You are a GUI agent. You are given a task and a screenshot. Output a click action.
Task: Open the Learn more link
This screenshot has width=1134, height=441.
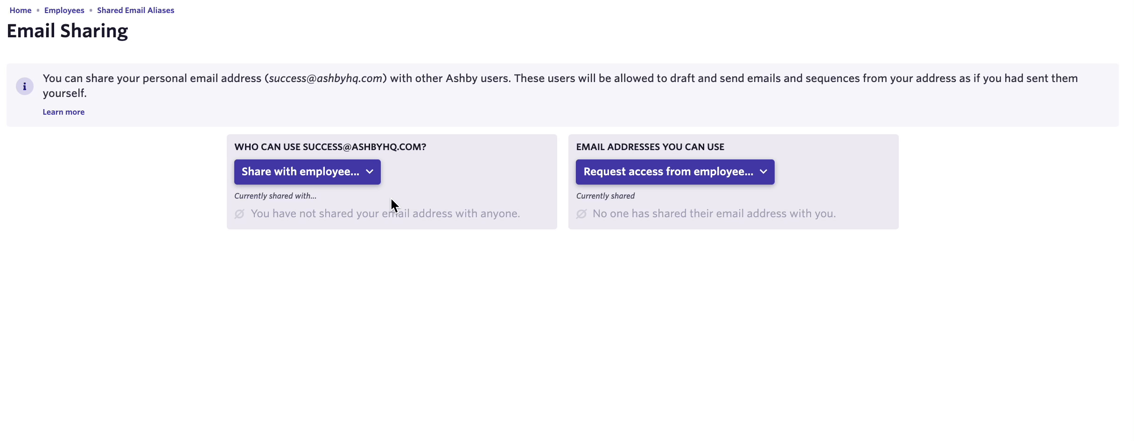63,112
